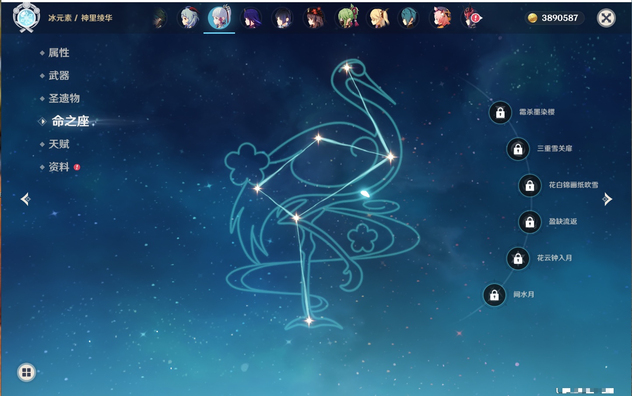This screenshot has width=632, height=396.
Task: Select the Ganyu portrait with red horns
Action: coord(189,18)
